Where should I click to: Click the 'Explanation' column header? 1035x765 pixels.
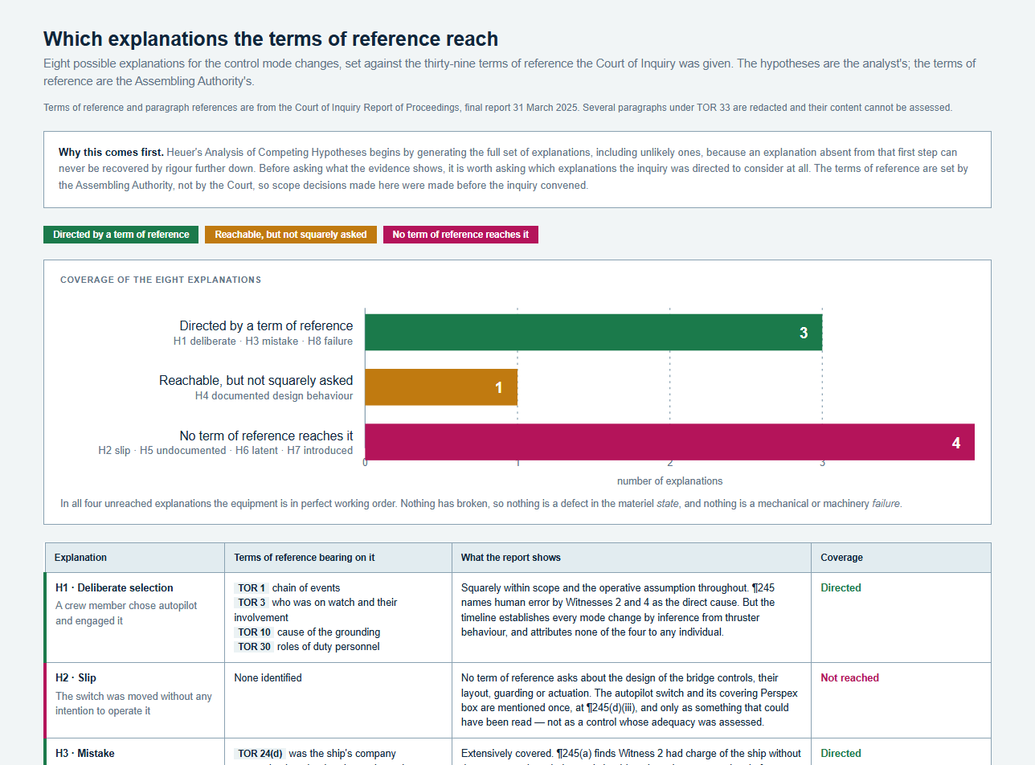80,558
